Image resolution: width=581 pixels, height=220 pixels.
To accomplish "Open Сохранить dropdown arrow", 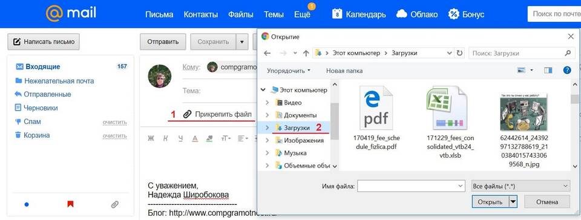I will [x=242, y=42].
